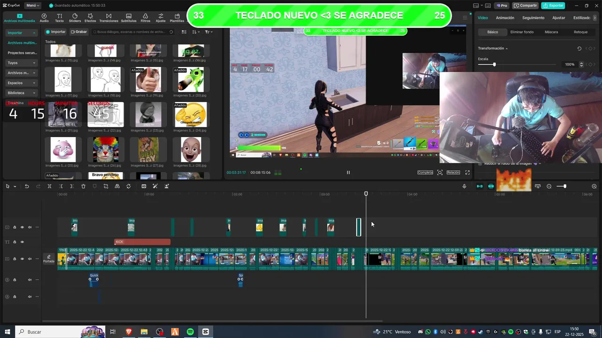Viewport: 602px width, 338px height.
Task: Open the Subtítulos panel
Action: (x=128, y=18)
